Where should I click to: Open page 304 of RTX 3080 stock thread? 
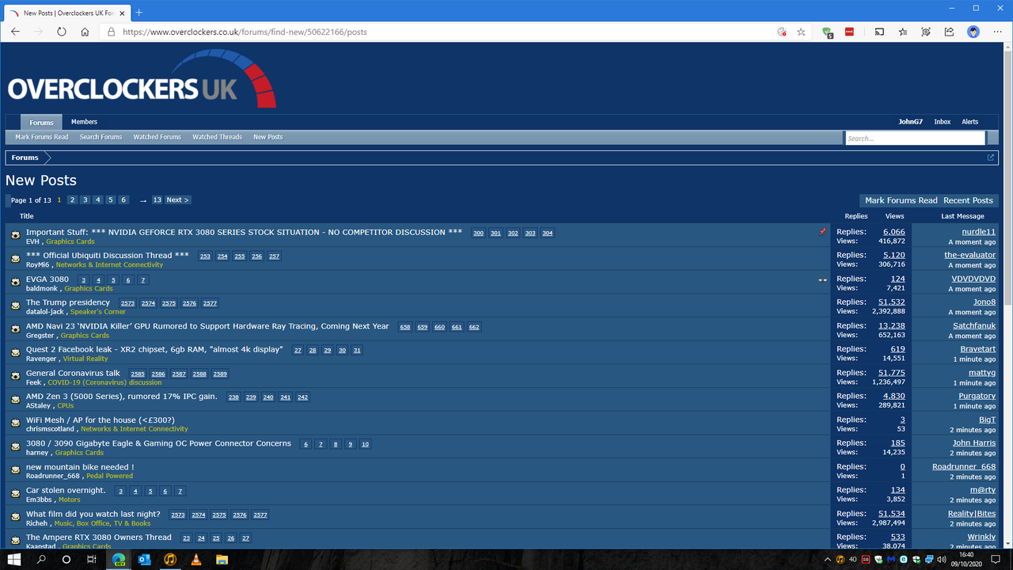547,234
